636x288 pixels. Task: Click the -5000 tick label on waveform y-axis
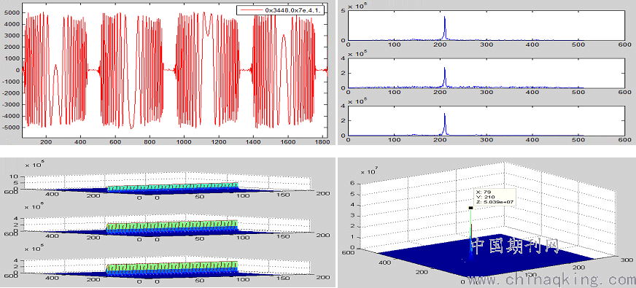(11, 128)
